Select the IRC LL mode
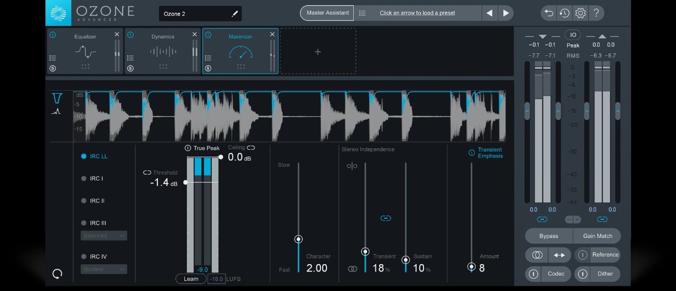The image size is (676, 291). 94,157
